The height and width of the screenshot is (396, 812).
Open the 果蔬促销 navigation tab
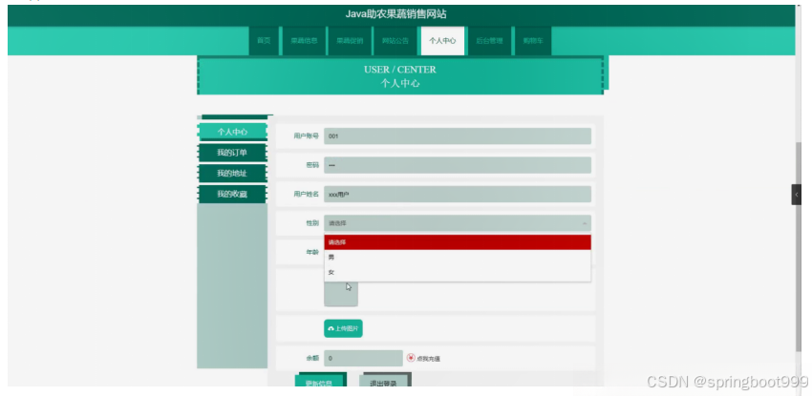pos(350,41)
